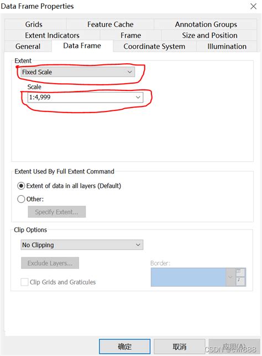Close the Data Frame Properties dialog
Image resolution: width=262 pixels, height=356 pixels.
pos(253,6)
